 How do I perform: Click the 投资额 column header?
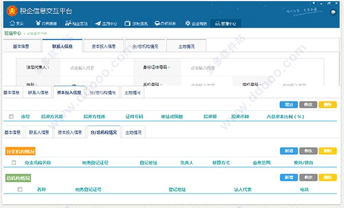pyautogui.click(x=210, y=116)
